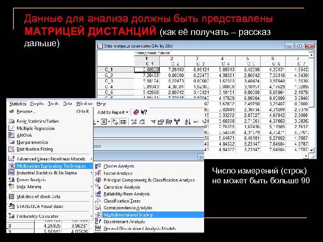Open the Add to Report dropdown

point(113,112)
